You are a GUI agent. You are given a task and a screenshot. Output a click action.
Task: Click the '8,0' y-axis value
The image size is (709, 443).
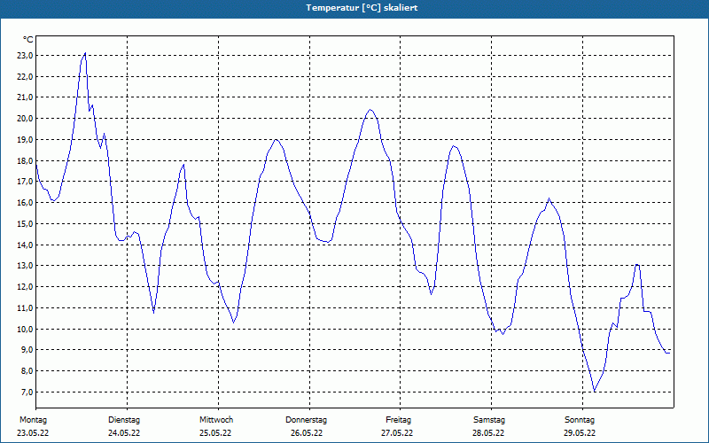(x=27, y=370)
